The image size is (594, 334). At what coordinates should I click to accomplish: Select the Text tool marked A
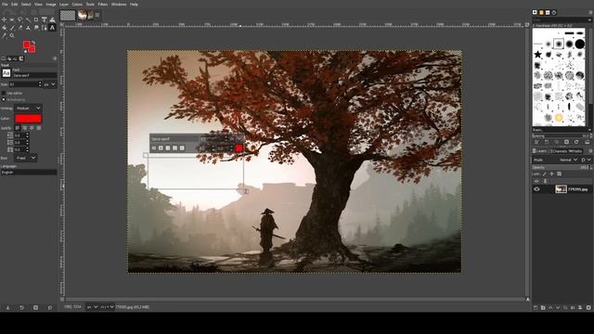52,28
